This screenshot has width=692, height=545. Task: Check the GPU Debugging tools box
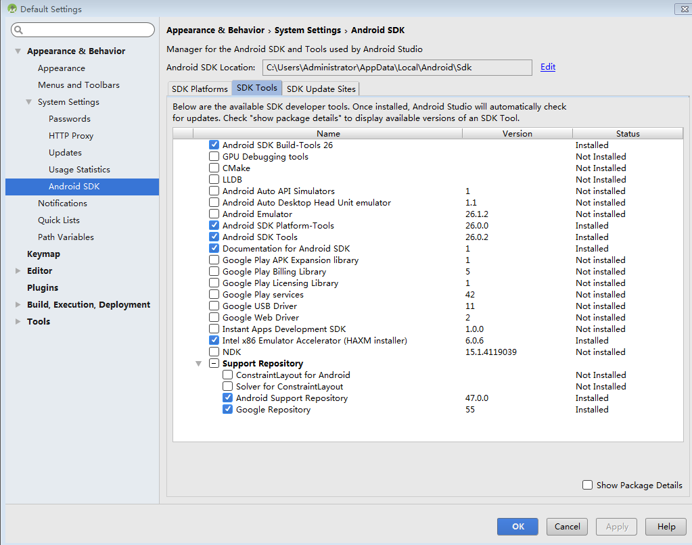point(214,156)
